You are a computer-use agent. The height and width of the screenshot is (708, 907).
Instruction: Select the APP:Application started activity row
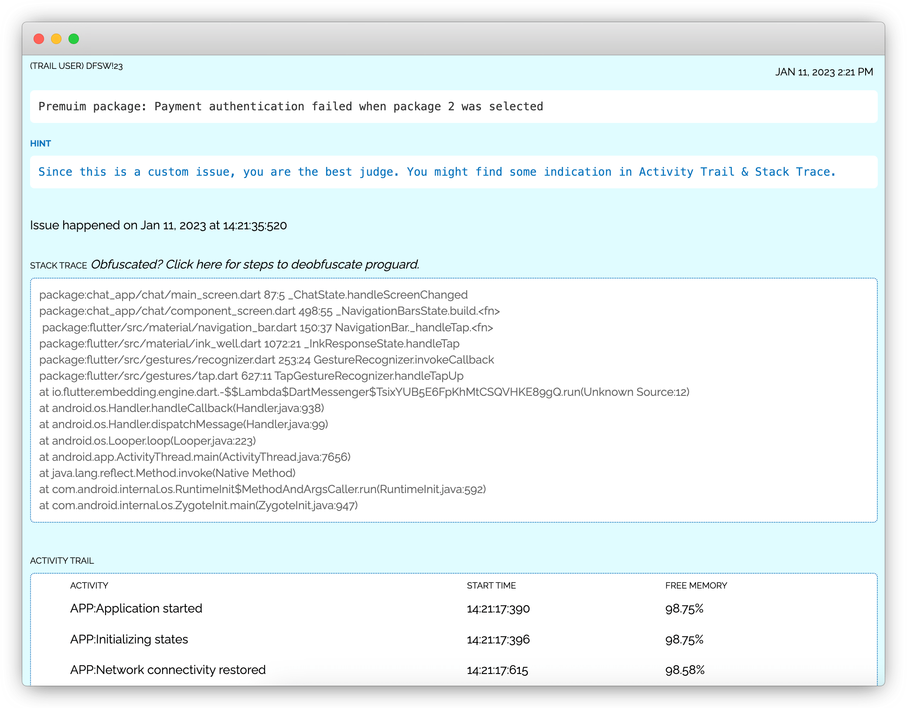(x=136, y=609)
